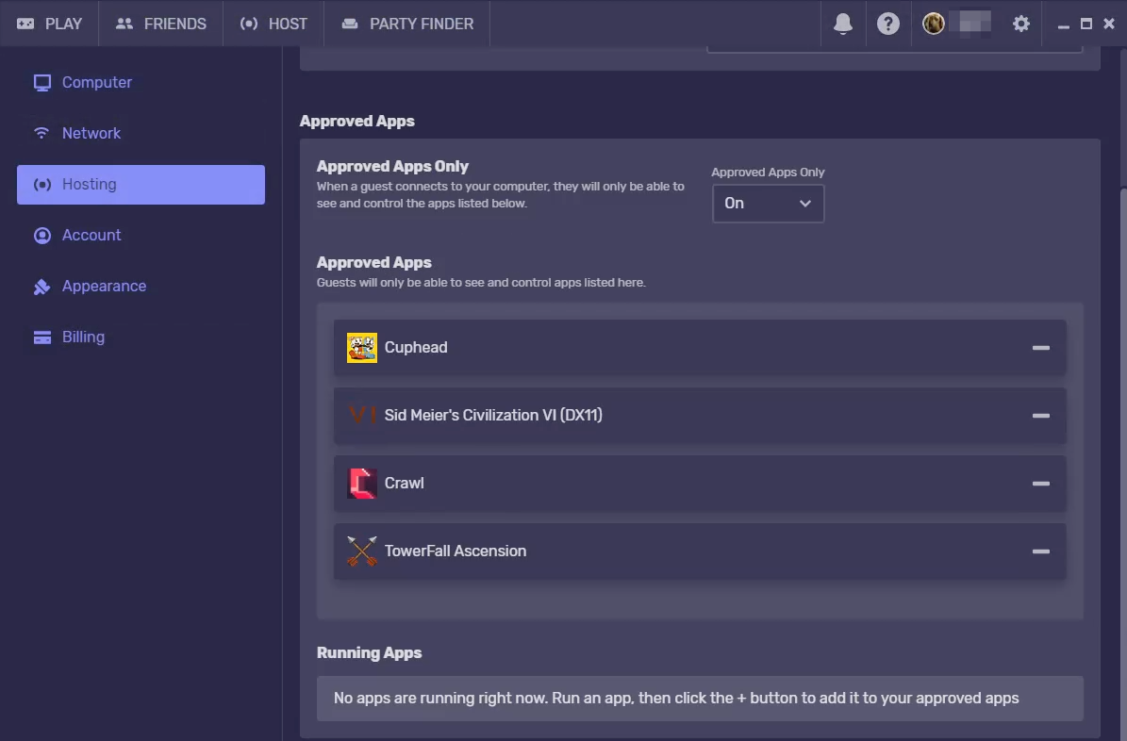Image resolution: width=1127 pixels, height=741 pixels.
Task: Go to the Party Finder tab
Action: coord(407,24)
